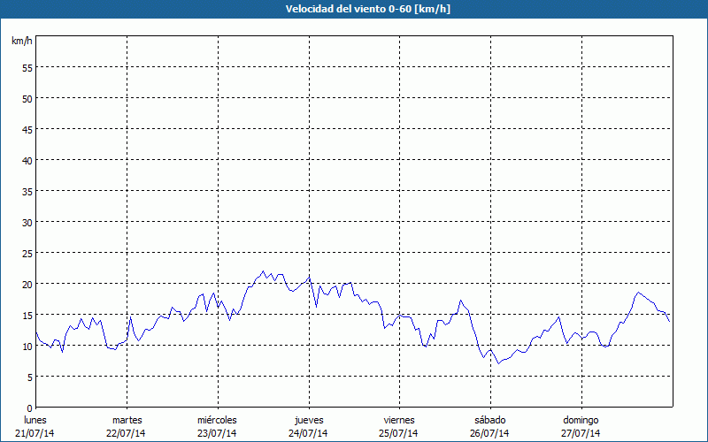This screenshot has width=708, height=442.
Task: Click the "miércoles" day label
Action: [217, 420]
